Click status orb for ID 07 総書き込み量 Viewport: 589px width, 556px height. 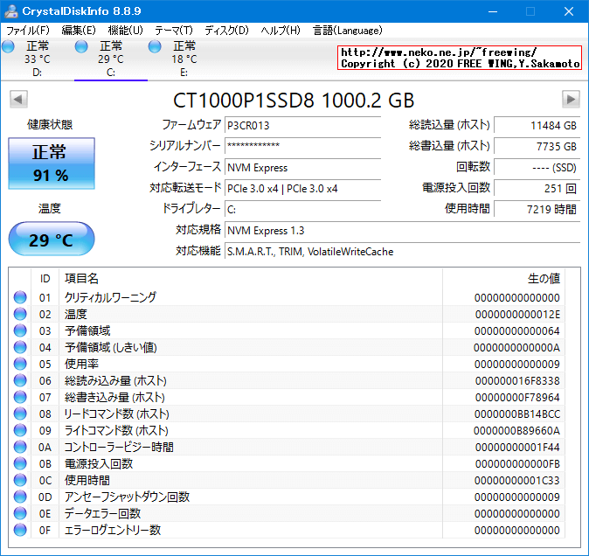tap(20, 397)
